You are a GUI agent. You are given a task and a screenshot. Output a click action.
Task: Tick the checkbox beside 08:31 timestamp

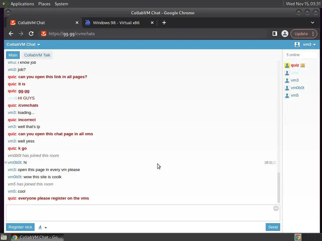coord(275,163)
